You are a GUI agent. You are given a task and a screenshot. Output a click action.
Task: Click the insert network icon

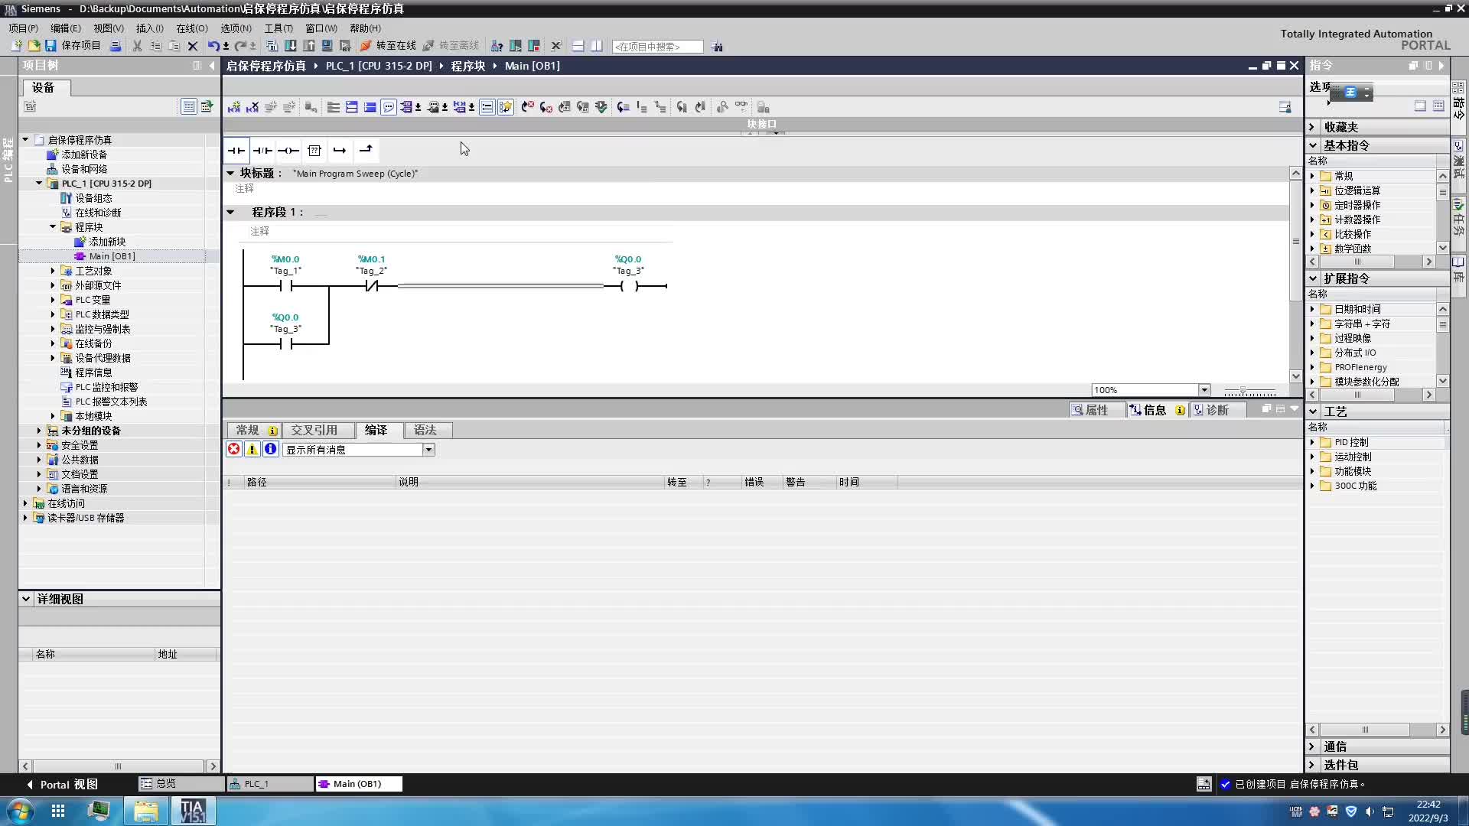point(234,107)
